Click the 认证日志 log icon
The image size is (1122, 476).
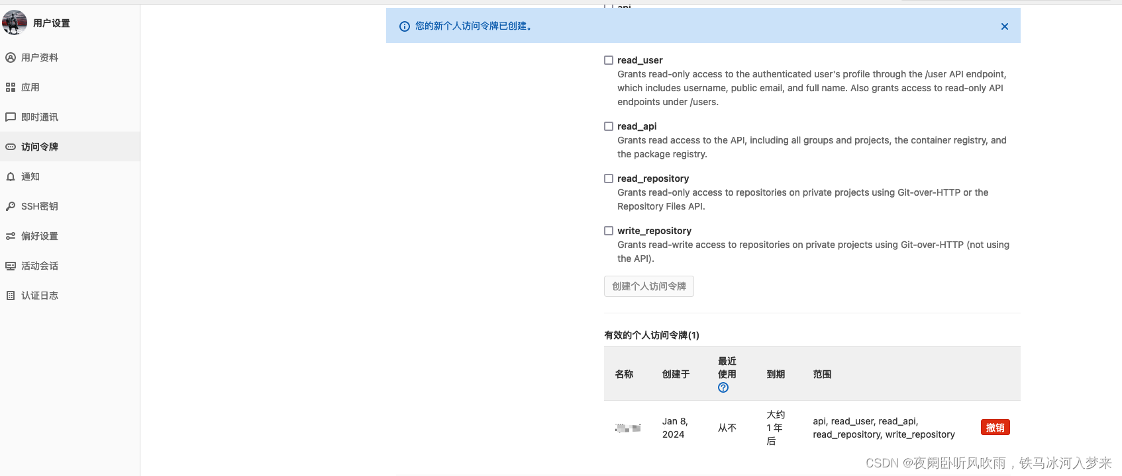(x=11, y=296)
